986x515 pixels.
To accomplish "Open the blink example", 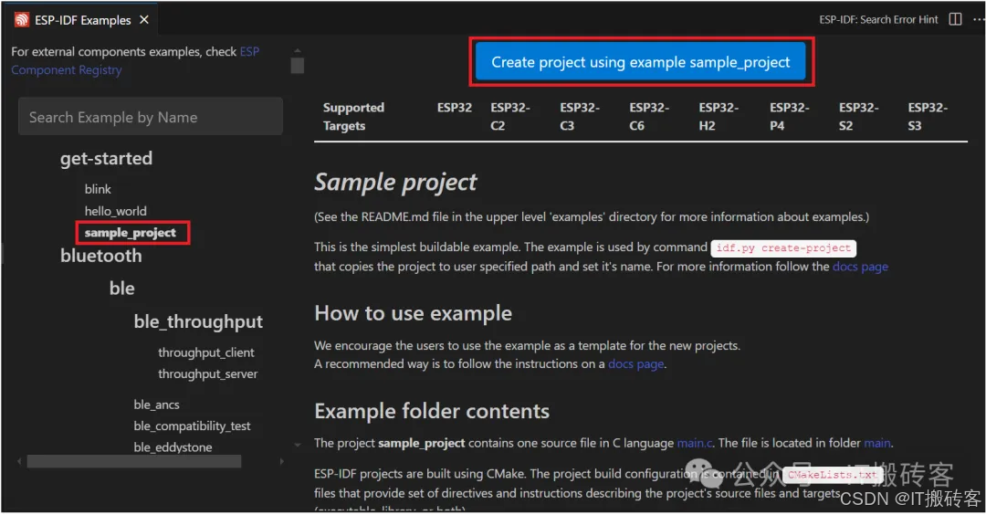I will (98, 189).
